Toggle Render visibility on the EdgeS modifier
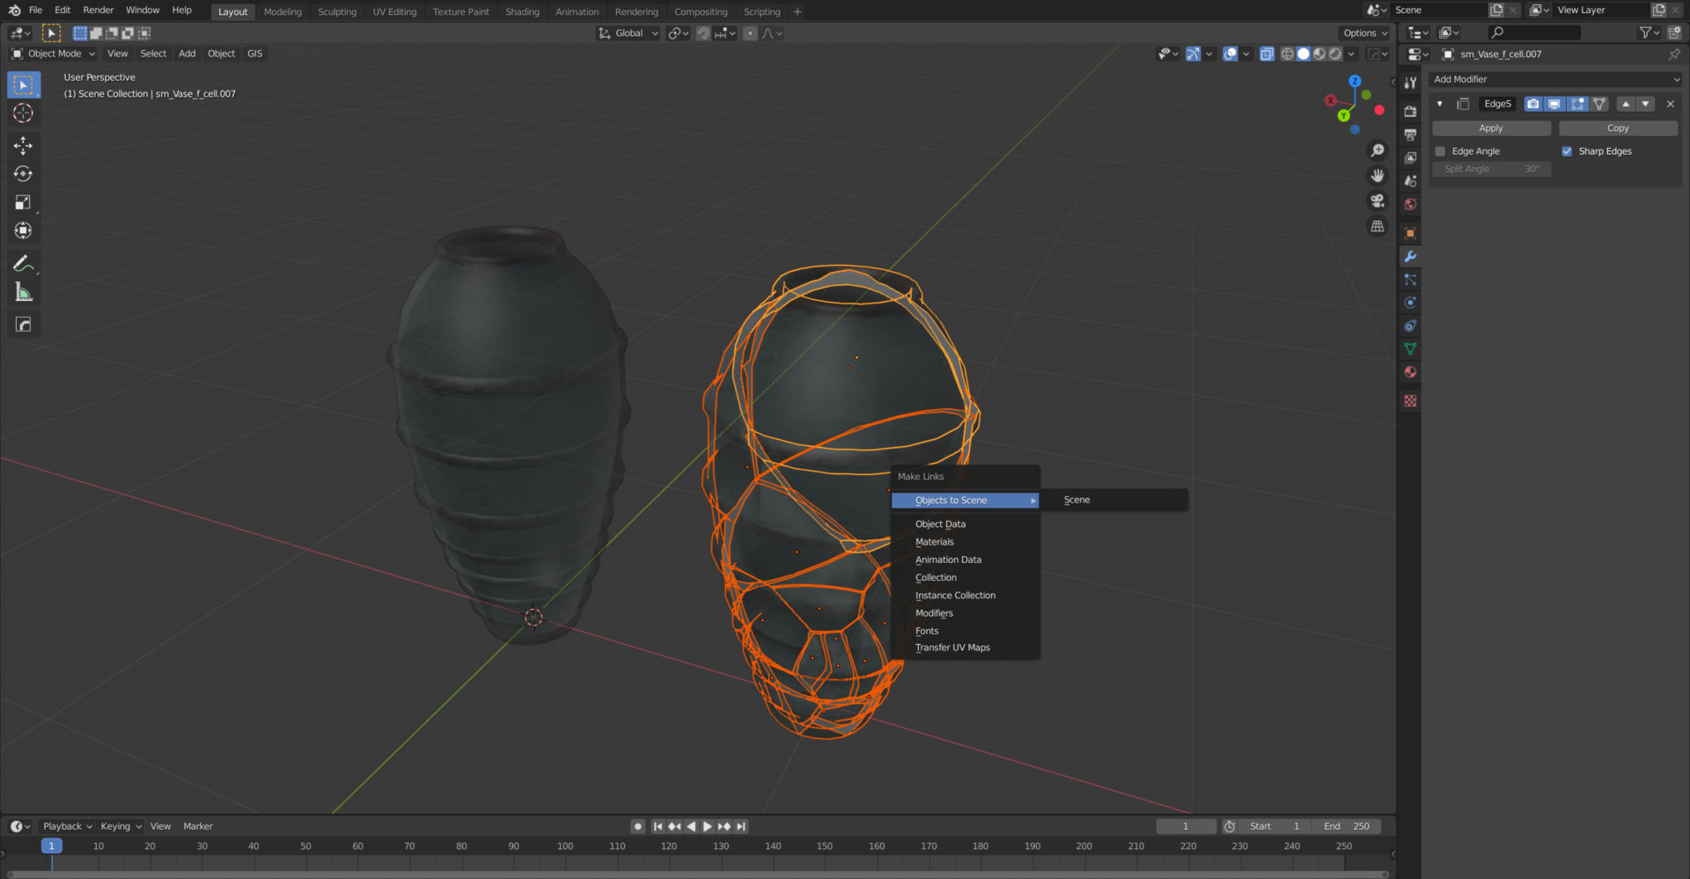The height and width of the screenshot is (879, 1690). pyautogui.click(x=1532, y=104)
